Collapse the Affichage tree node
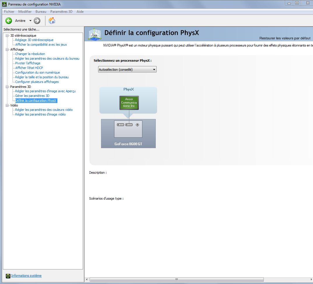 (7, 49)
